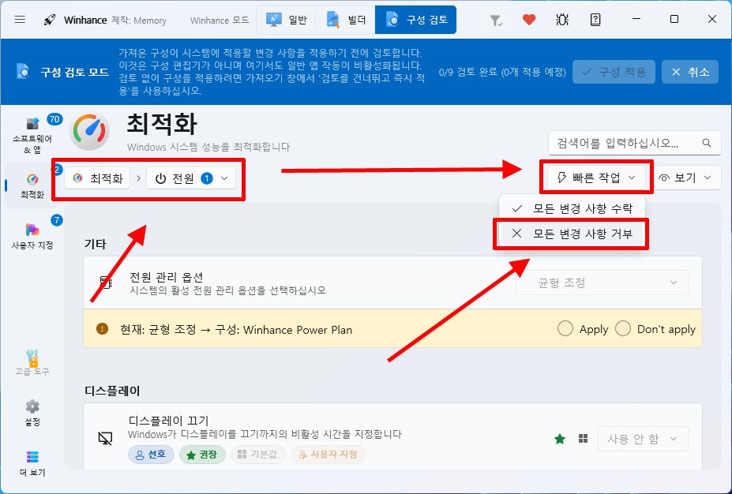732x494 pixels.
Task: Click the green star recommended icon
Action: click(x=560, y=439)
